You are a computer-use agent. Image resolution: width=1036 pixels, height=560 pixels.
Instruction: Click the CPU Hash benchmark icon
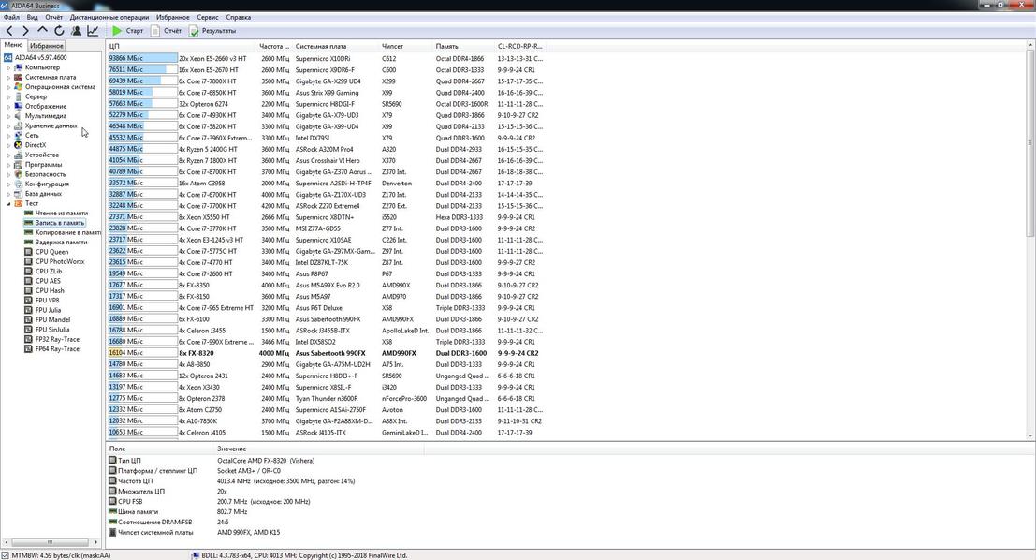[x=28, y=290]
